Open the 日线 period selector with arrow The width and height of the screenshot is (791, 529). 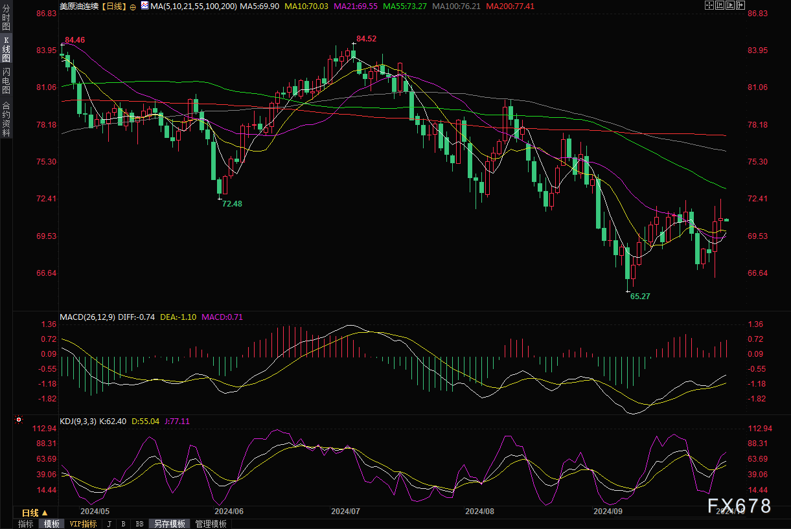coord(35,513)
